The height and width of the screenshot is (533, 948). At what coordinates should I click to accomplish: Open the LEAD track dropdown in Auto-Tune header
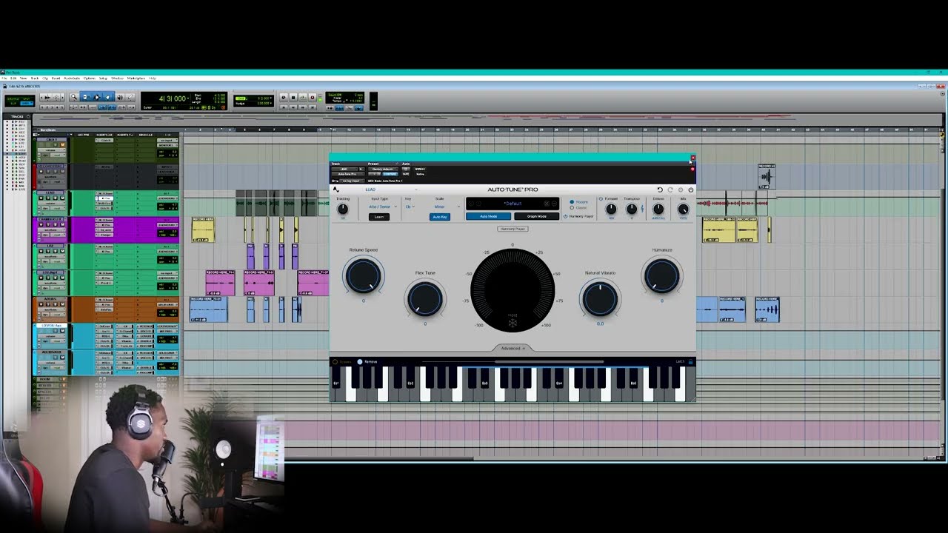pyautogui.click(x=391, y=190)
